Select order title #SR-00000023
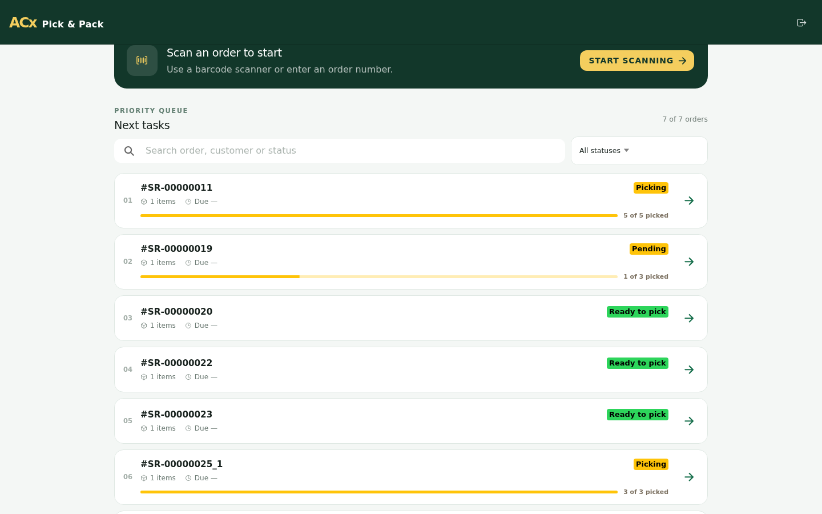Screen dimensions: 822x514 click(x=176, y=415)
